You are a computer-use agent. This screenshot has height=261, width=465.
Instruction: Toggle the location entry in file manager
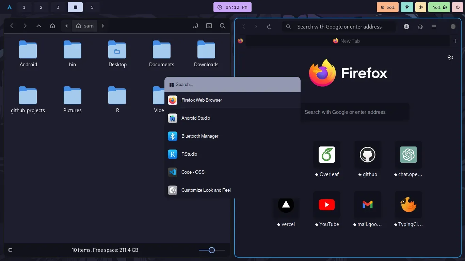195,26
